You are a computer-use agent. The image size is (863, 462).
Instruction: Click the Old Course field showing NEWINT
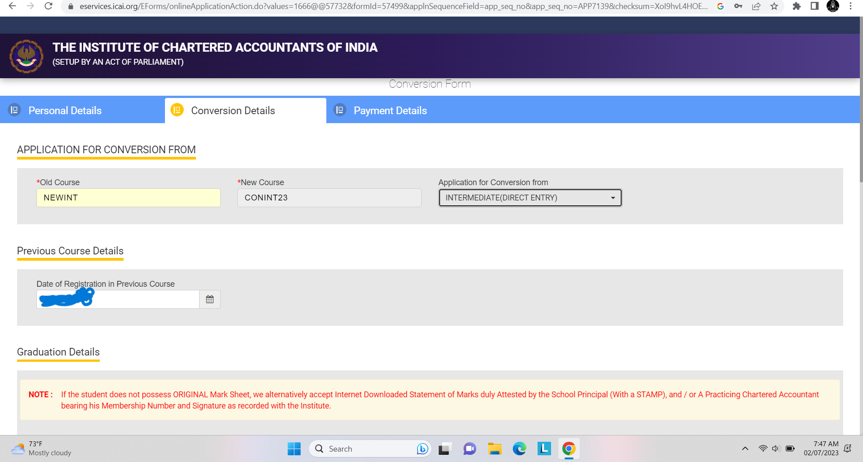coord(128,198)
